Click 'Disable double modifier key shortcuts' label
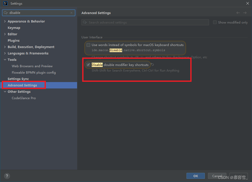The height and width of the screenshot is (182, 252). (120, 65)
